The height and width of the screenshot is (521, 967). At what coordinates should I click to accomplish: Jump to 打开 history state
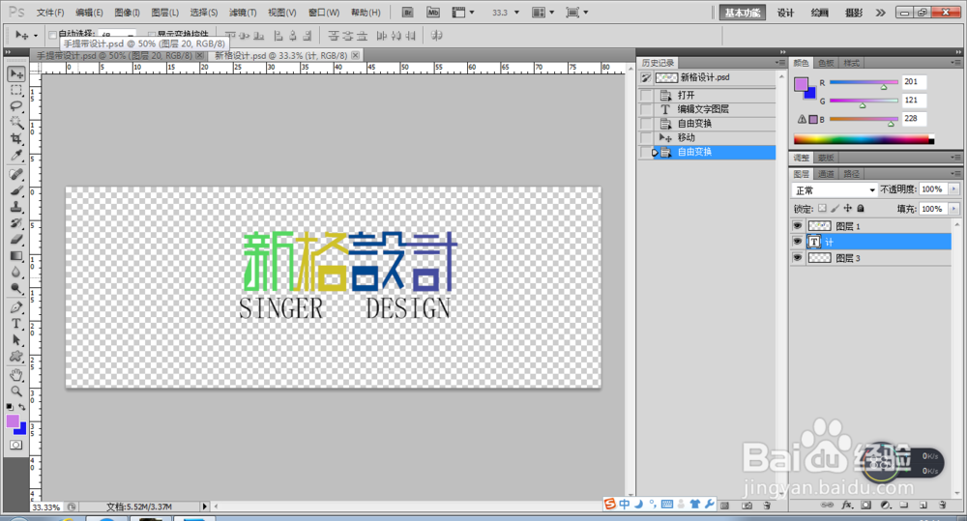pyautogui.click(x=708, y=95)
